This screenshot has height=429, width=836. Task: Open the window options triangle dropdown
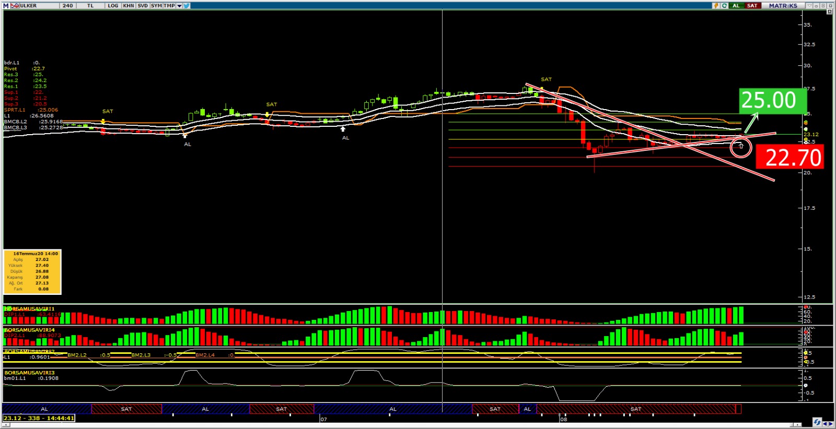click(809, 6)
